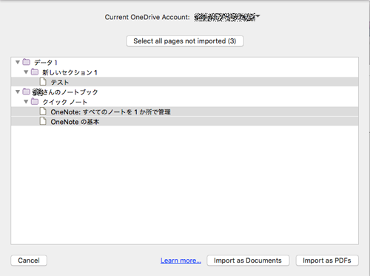Click the テスト page document icon
Viewport: 370px width, 276px height.
pyautogui.click(x=43, y=82)
